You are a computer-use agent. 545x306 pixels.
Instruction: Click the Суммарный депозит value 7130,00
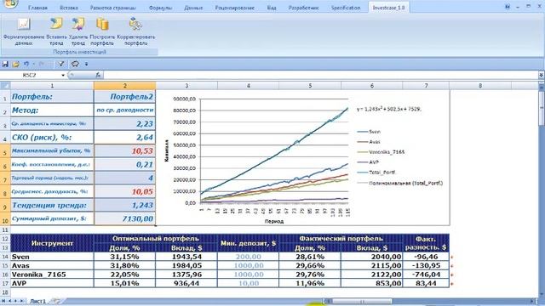point(125,218)
